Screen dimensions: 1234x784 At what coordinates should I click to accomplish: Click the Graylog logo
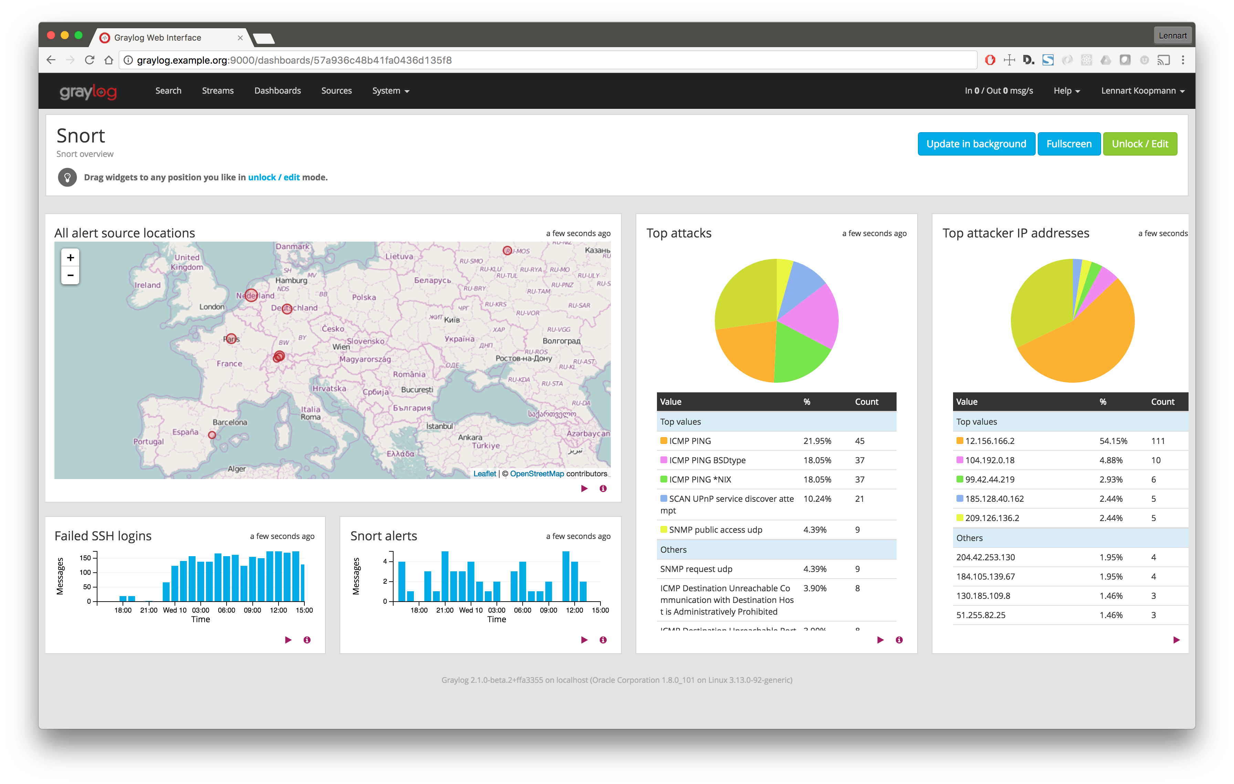point(88,91)
